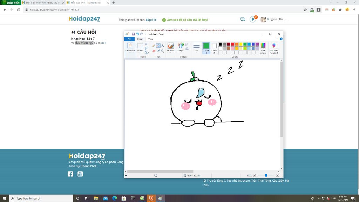This screenshot has height=202, width=359.
Task: Click Paint vertical scrollbar
Action: point(282,99)
